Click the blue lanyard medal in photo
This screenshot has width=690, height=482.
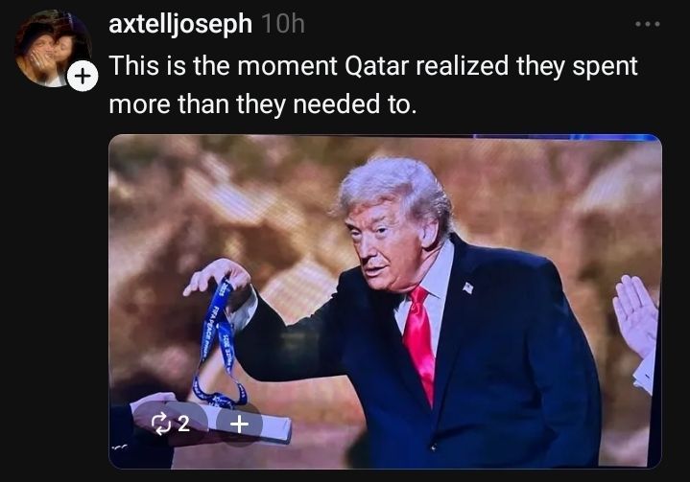click(218, 342)
